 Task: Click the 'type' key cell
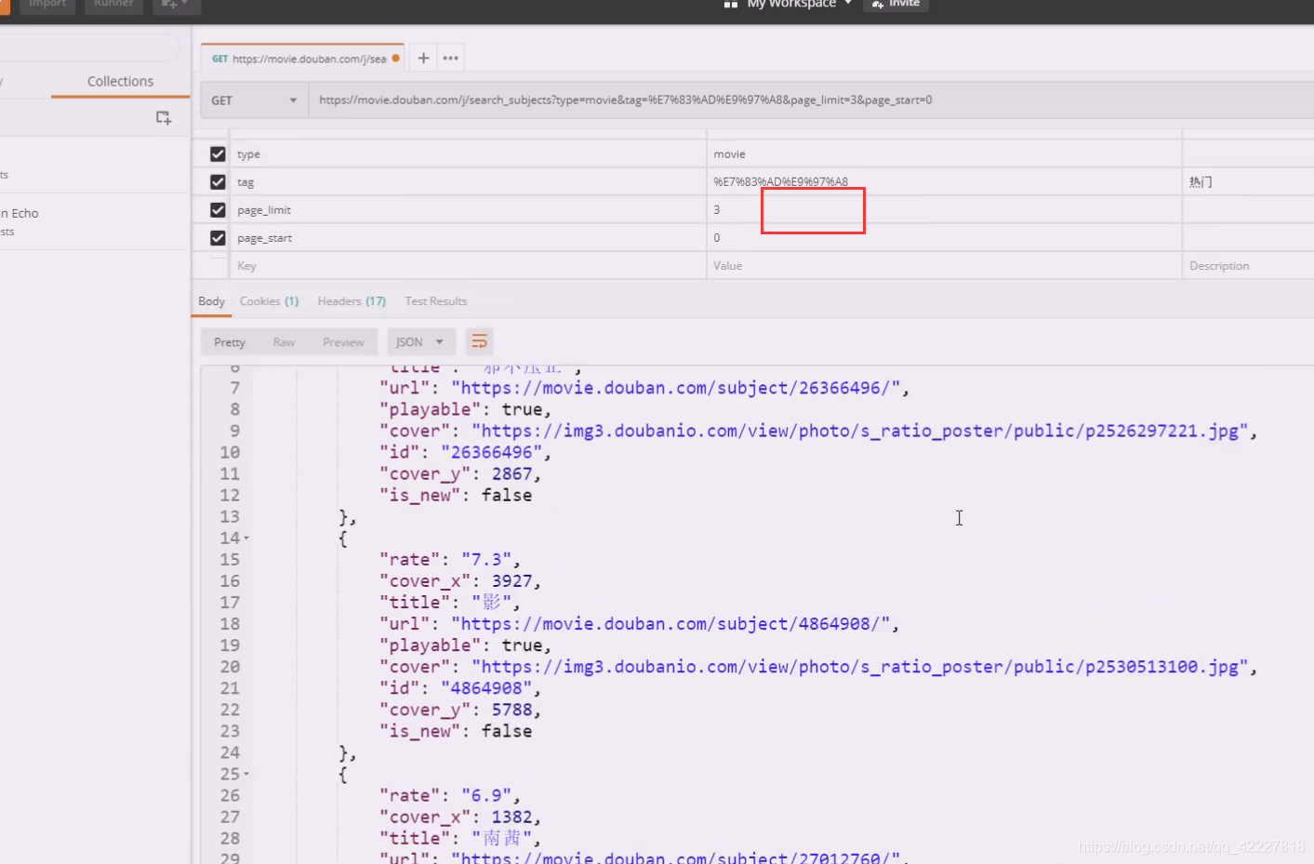click(468, 154)
